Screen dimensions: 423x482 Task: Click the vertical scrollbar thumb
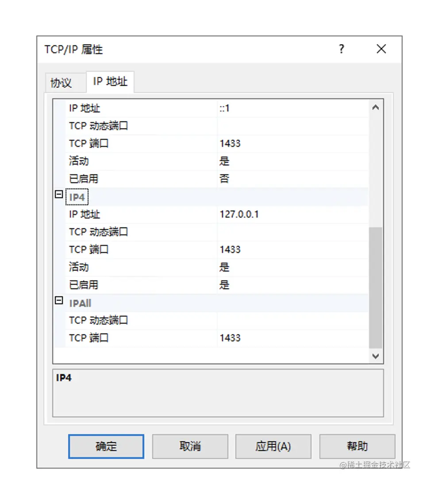pyautogui.click(x=376, y=288)
